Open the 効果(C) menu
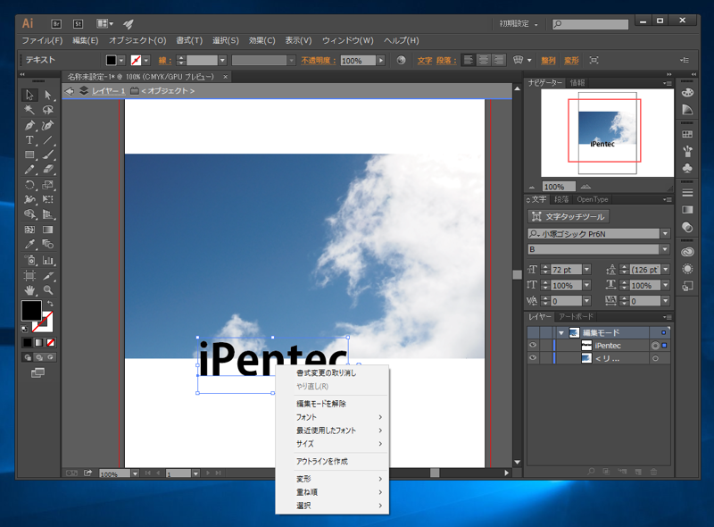This screenshot has width=714, height=527. point(262,40)
